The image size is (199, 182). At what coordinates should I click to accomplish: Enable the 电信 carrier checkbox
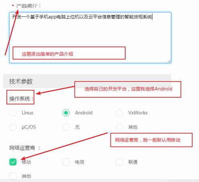(x=66, y=162)
